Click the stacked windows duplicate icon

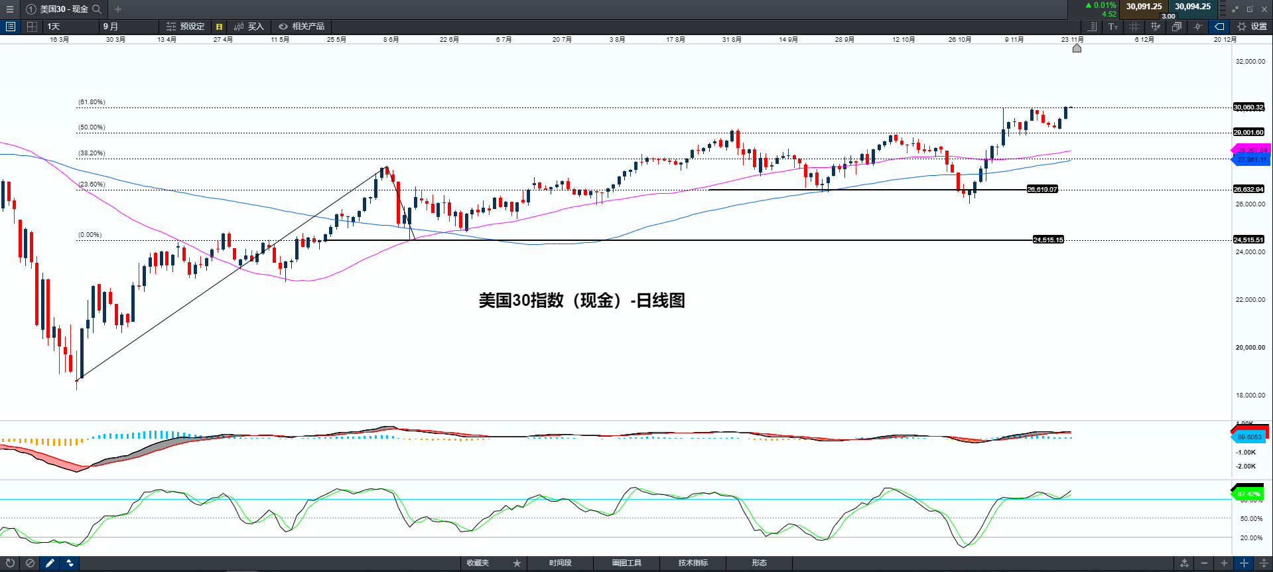tap(1177, 27)
